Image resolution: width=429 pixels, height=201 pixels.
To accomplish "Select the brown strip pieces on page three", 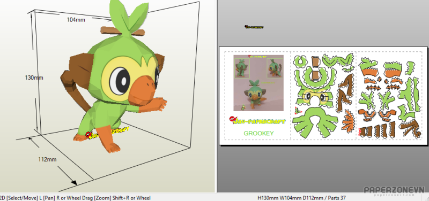I will click(378, 129).
